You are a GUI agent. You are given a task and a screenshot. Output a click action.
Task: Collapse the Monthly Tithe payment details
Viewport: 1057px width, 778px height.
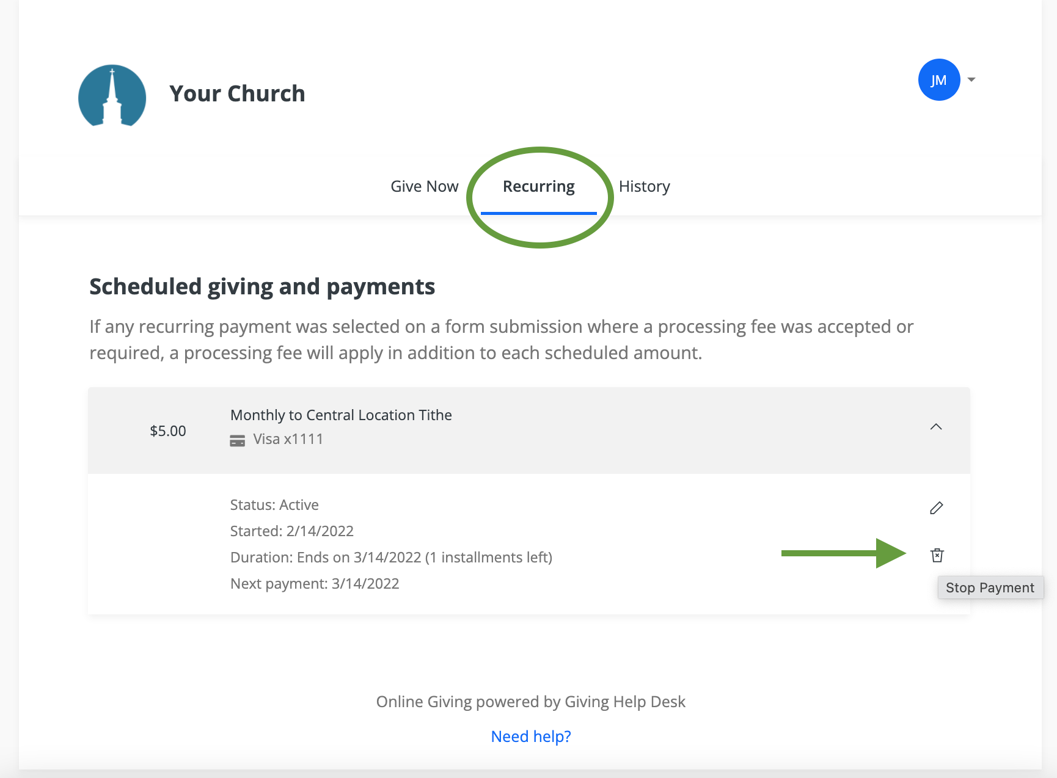tap(935, 427)
